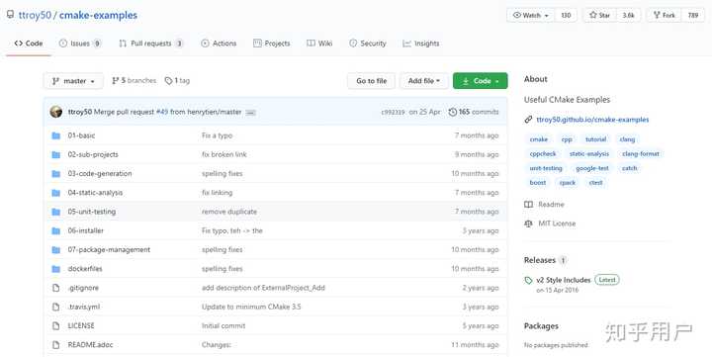712x357 pixels.
Task: Open ttroy50 owner link in header
Action: [x=35, y=15]
